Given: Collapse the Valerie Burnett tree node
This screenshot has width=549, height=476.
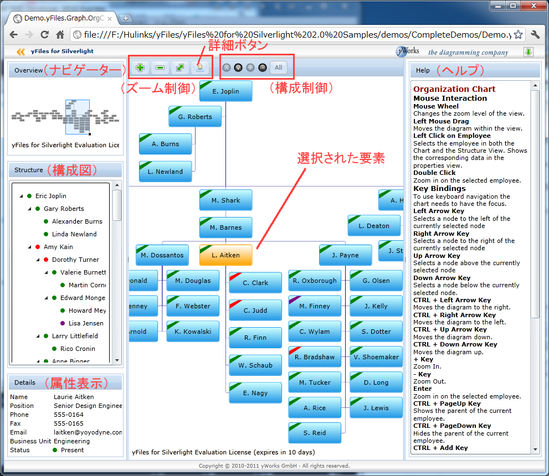Looking at the screenshot, I should [x=46, y=272].
